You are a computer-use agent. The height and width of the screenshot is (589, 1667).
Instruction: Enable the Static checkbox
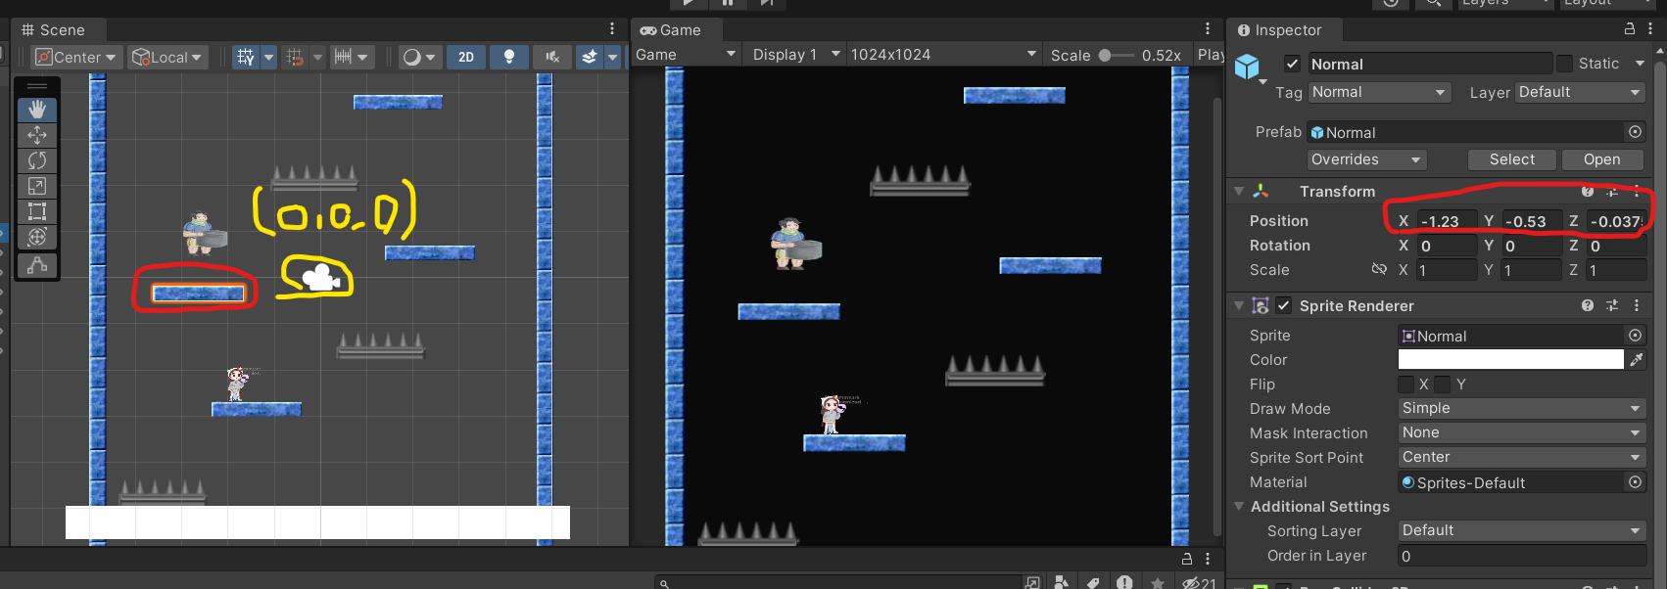click(x=1564, y=64)
